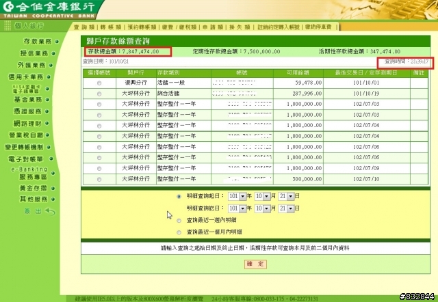Click the 歸戶存款餘額查詢 page title
Viewport: 438px width, 302px height.
click(x=118, y=41)
